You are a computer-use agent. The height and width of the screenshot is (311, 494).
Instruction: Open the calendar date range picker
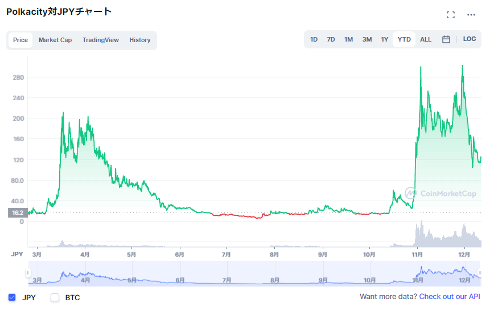coord(446,39)
